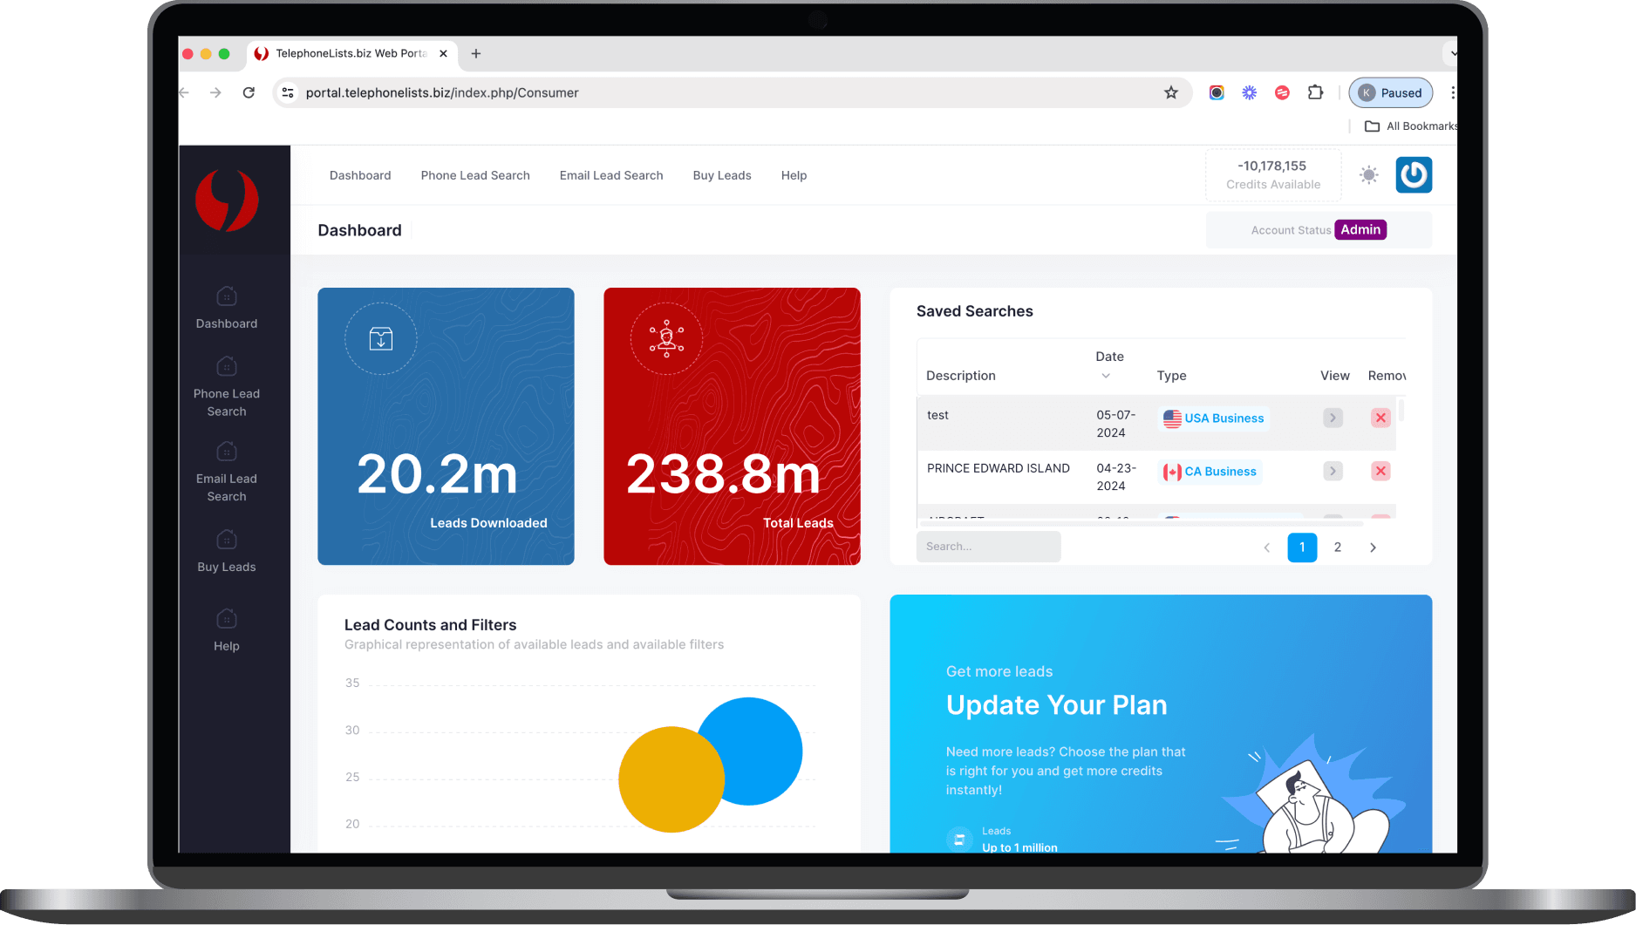Open the Dashboard top menu item

pos(360,175)
